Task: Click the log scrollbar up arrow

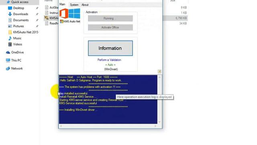Action: coord(159,77)
